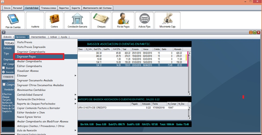Expand Contabilidad General submenu
The height and width of the screenshot is (135, 262).
point(46,95)
